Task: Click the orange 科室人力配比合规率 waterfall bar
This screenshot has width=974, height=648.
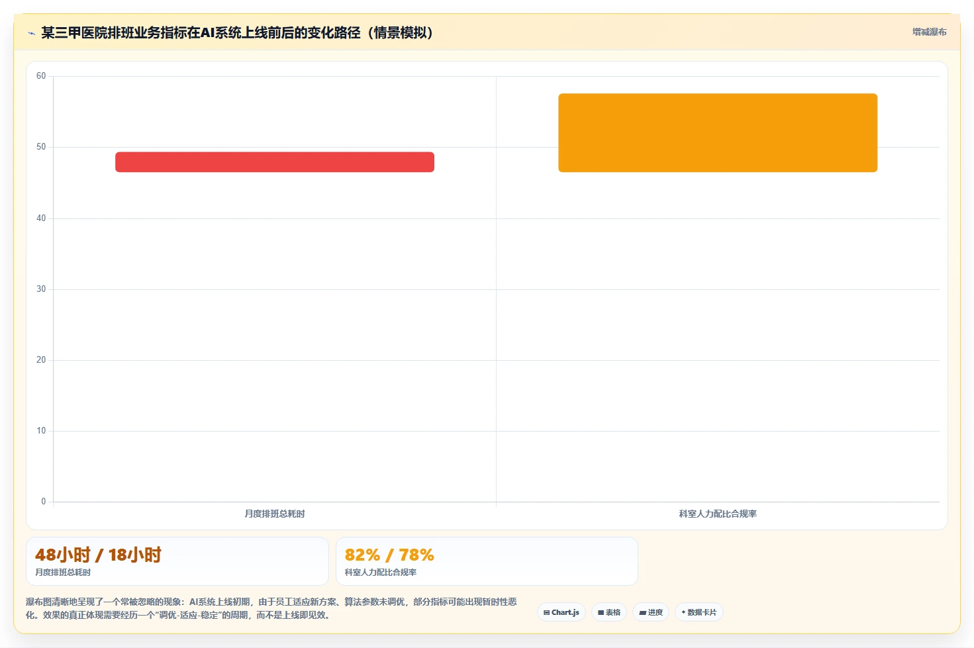Action: 718,133
